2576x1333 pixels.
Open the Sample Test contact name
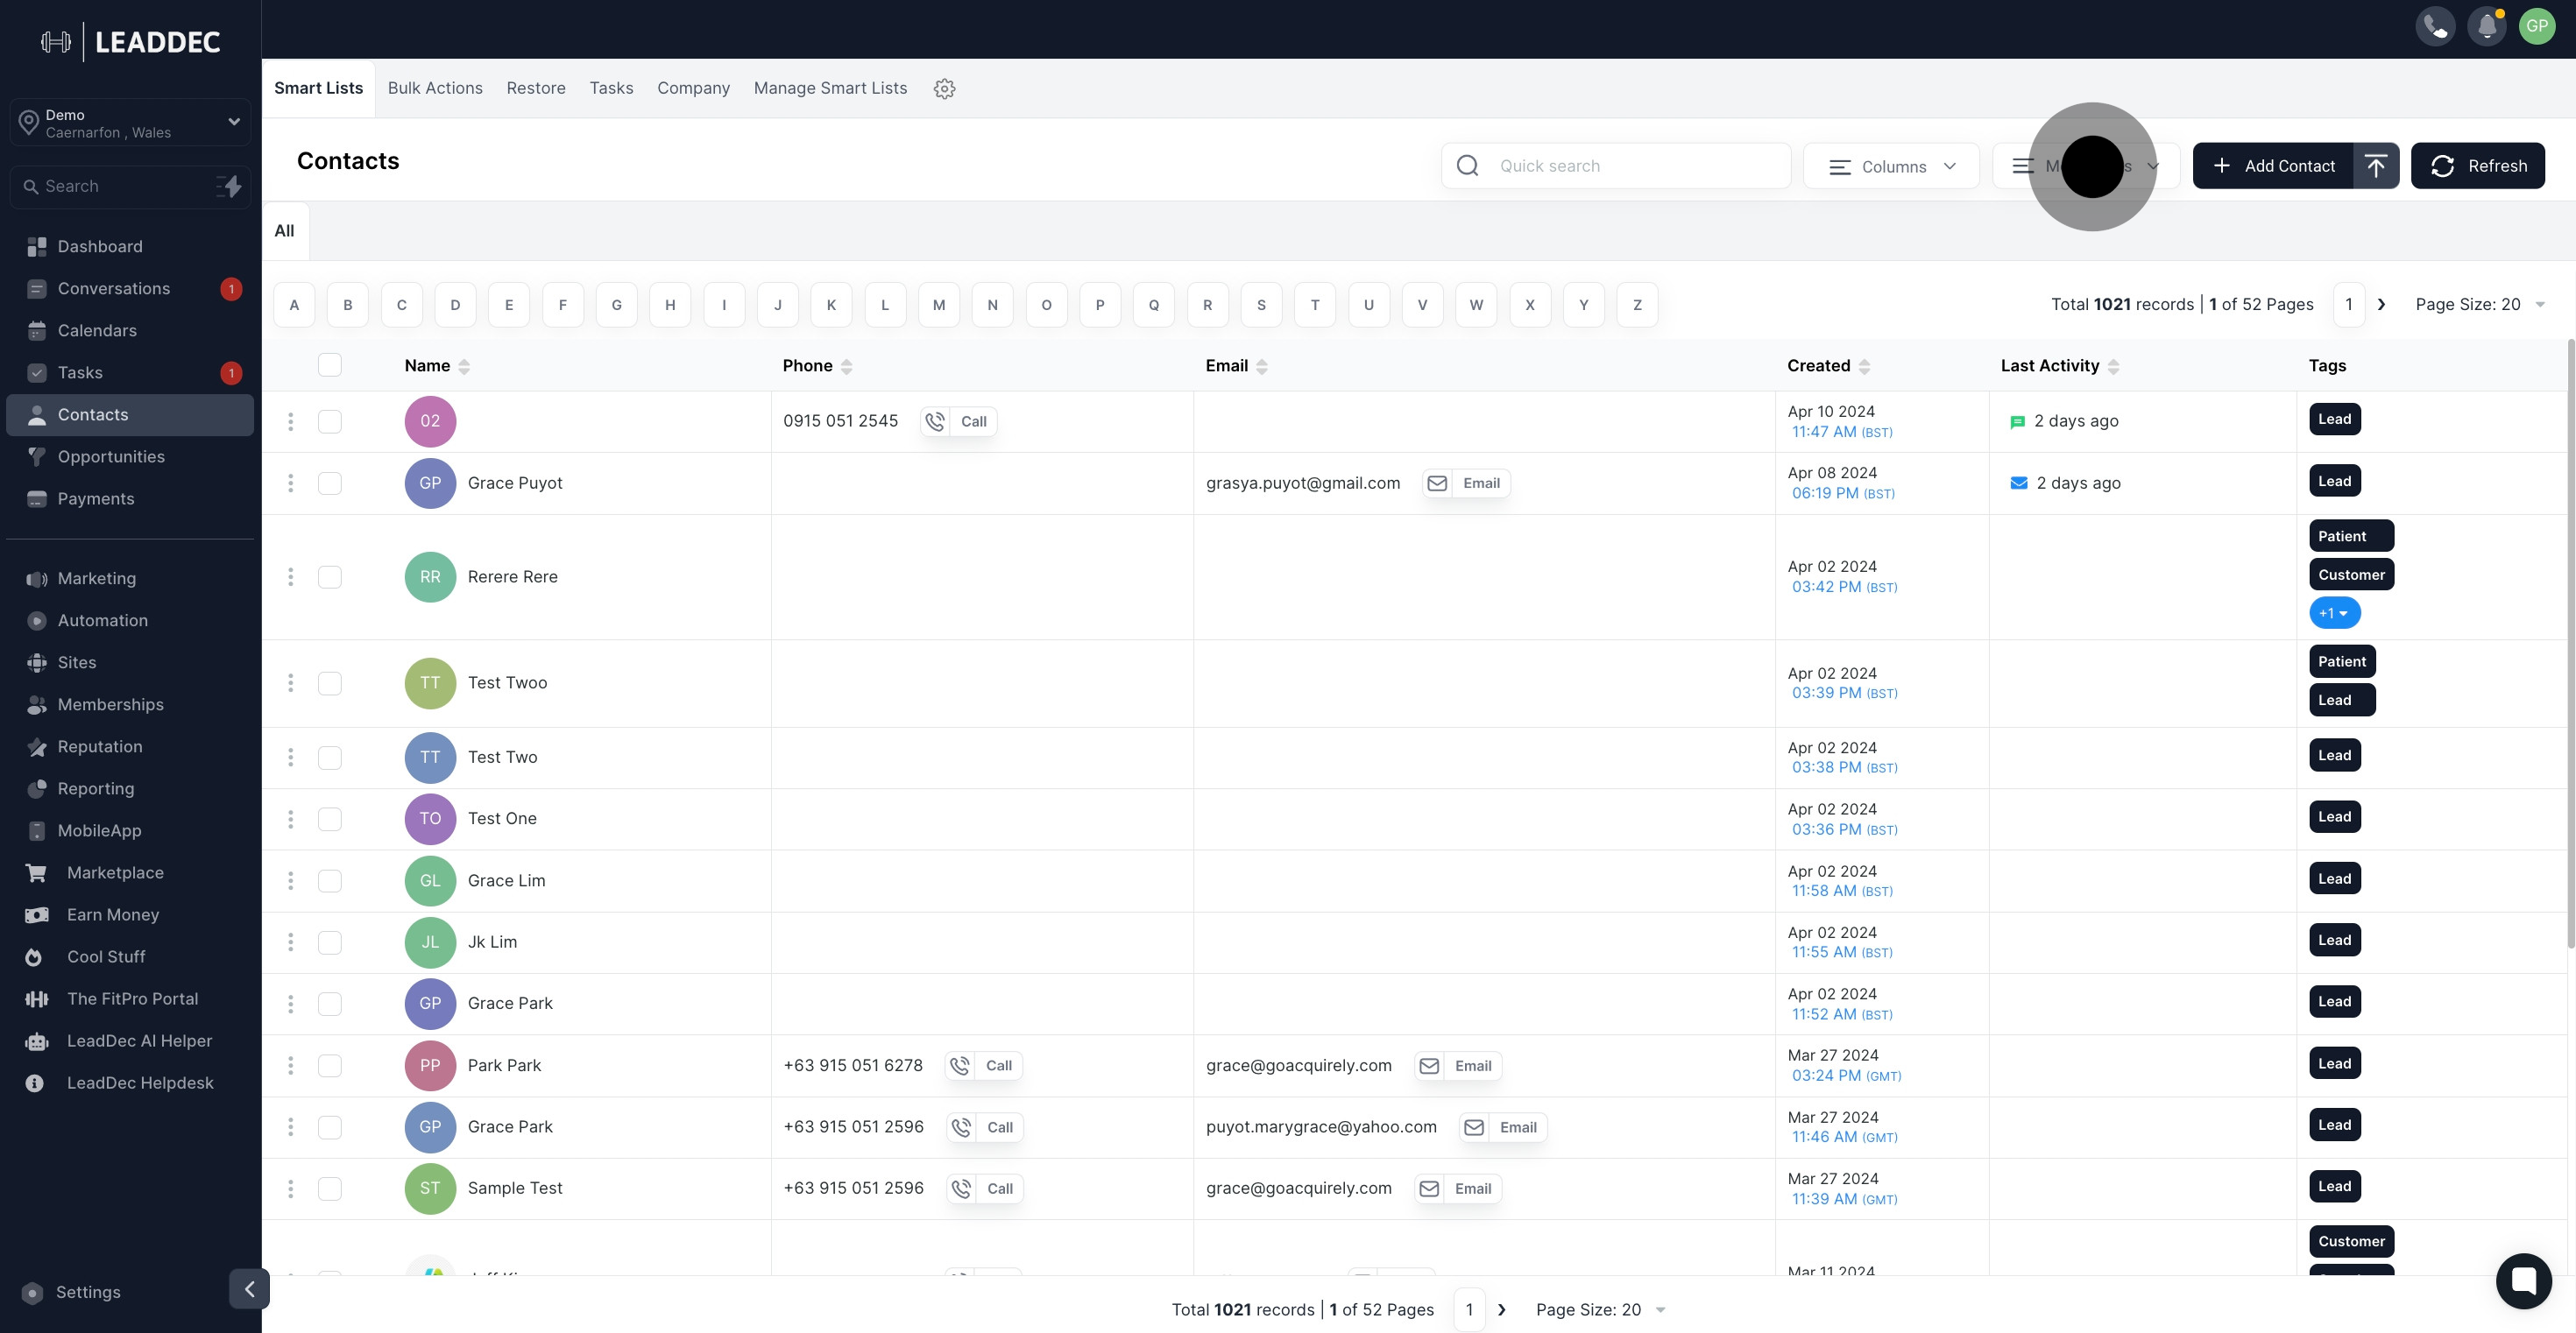(515, 1188)
